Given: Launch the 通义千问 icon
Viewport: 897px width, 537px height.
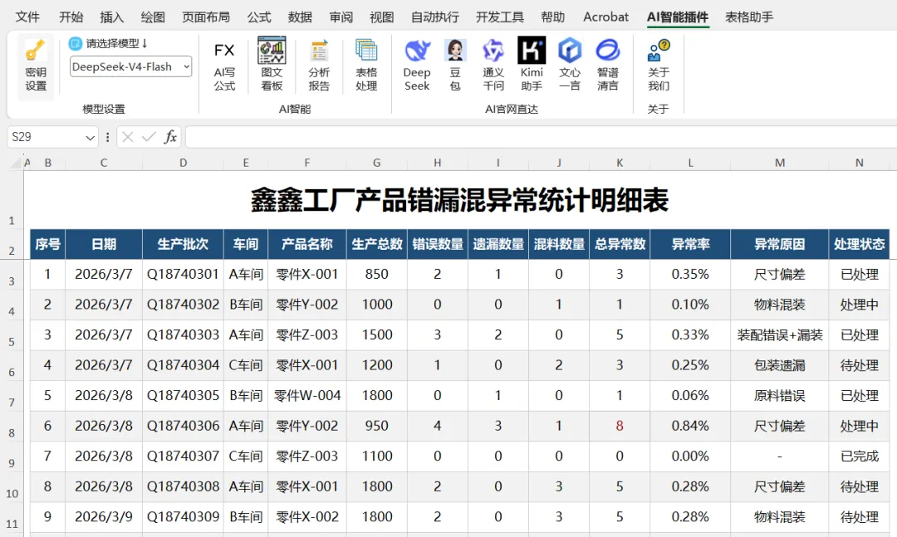Looking at the screenshot, I should (x=493, y=51).
